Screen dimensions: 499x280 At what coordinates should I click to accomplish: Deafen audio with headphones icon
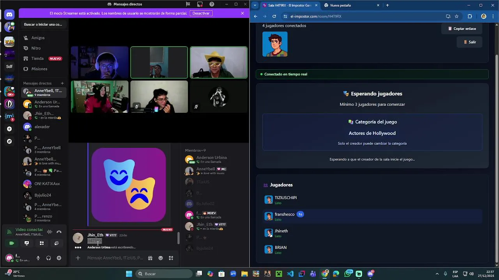tap(48, 258)
